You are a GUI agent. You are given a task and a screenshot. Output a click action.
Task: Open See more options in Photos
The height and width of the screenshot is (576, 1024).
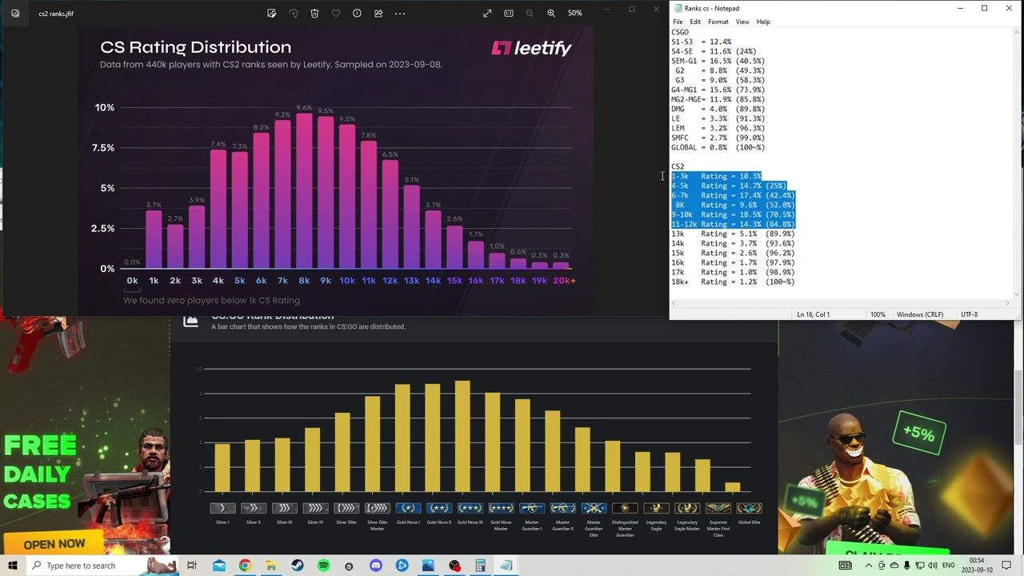point(400,14)
